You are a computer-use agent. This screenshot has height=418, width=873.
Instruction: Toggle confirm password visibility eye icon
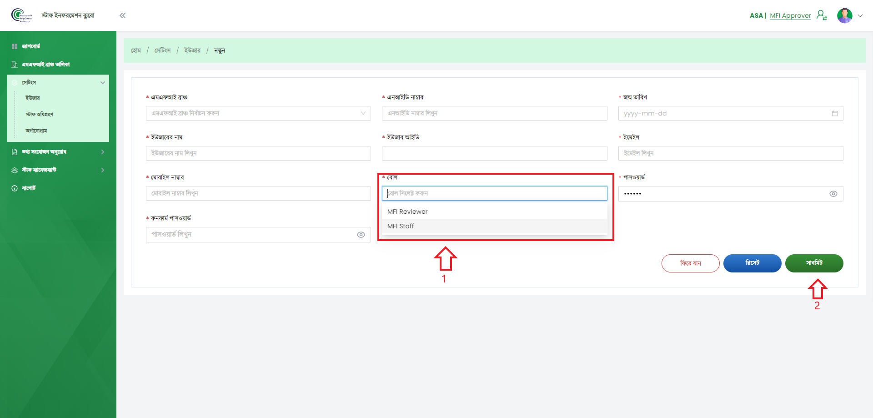pyautogui.click(x=361, y=235)
